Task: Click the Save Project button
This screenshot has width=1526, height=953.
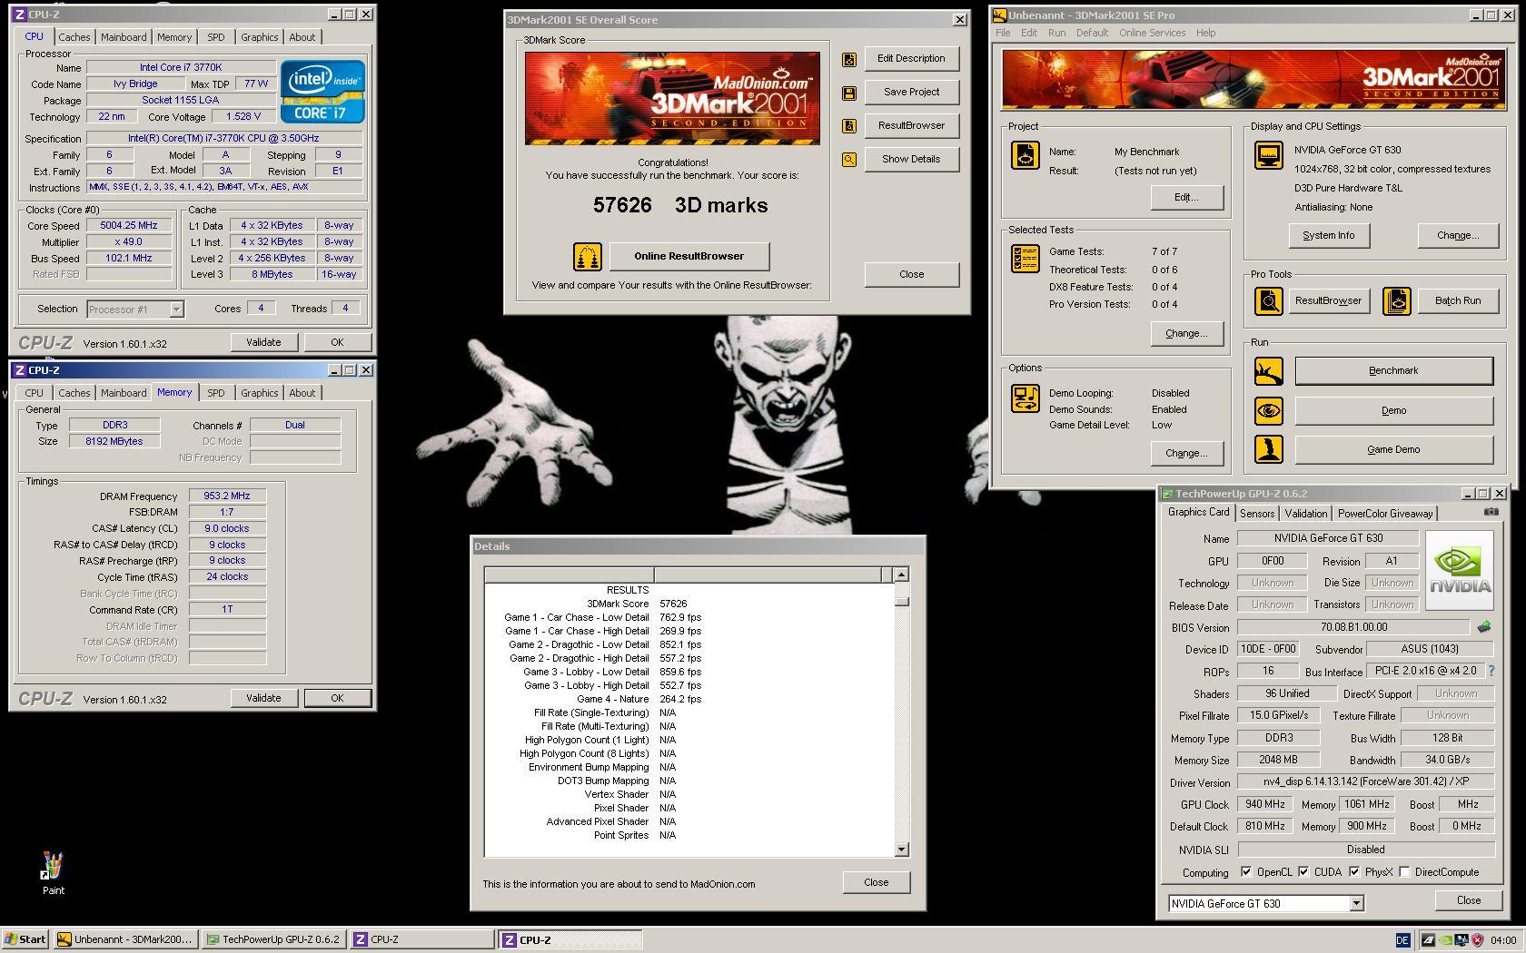Action: pyautogui.click(x=911, y=92)
